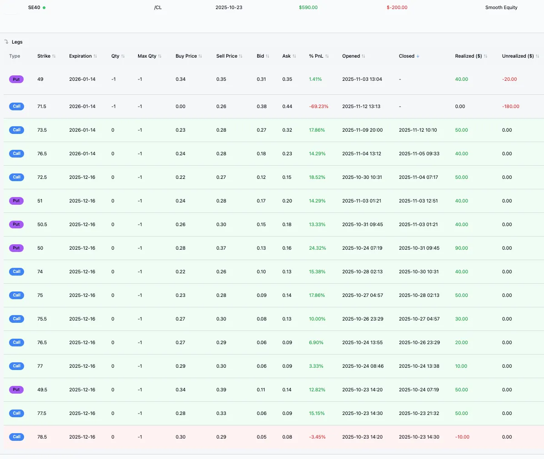Click the 3.33% PnL value
The image size is (544, 459).
316,366
